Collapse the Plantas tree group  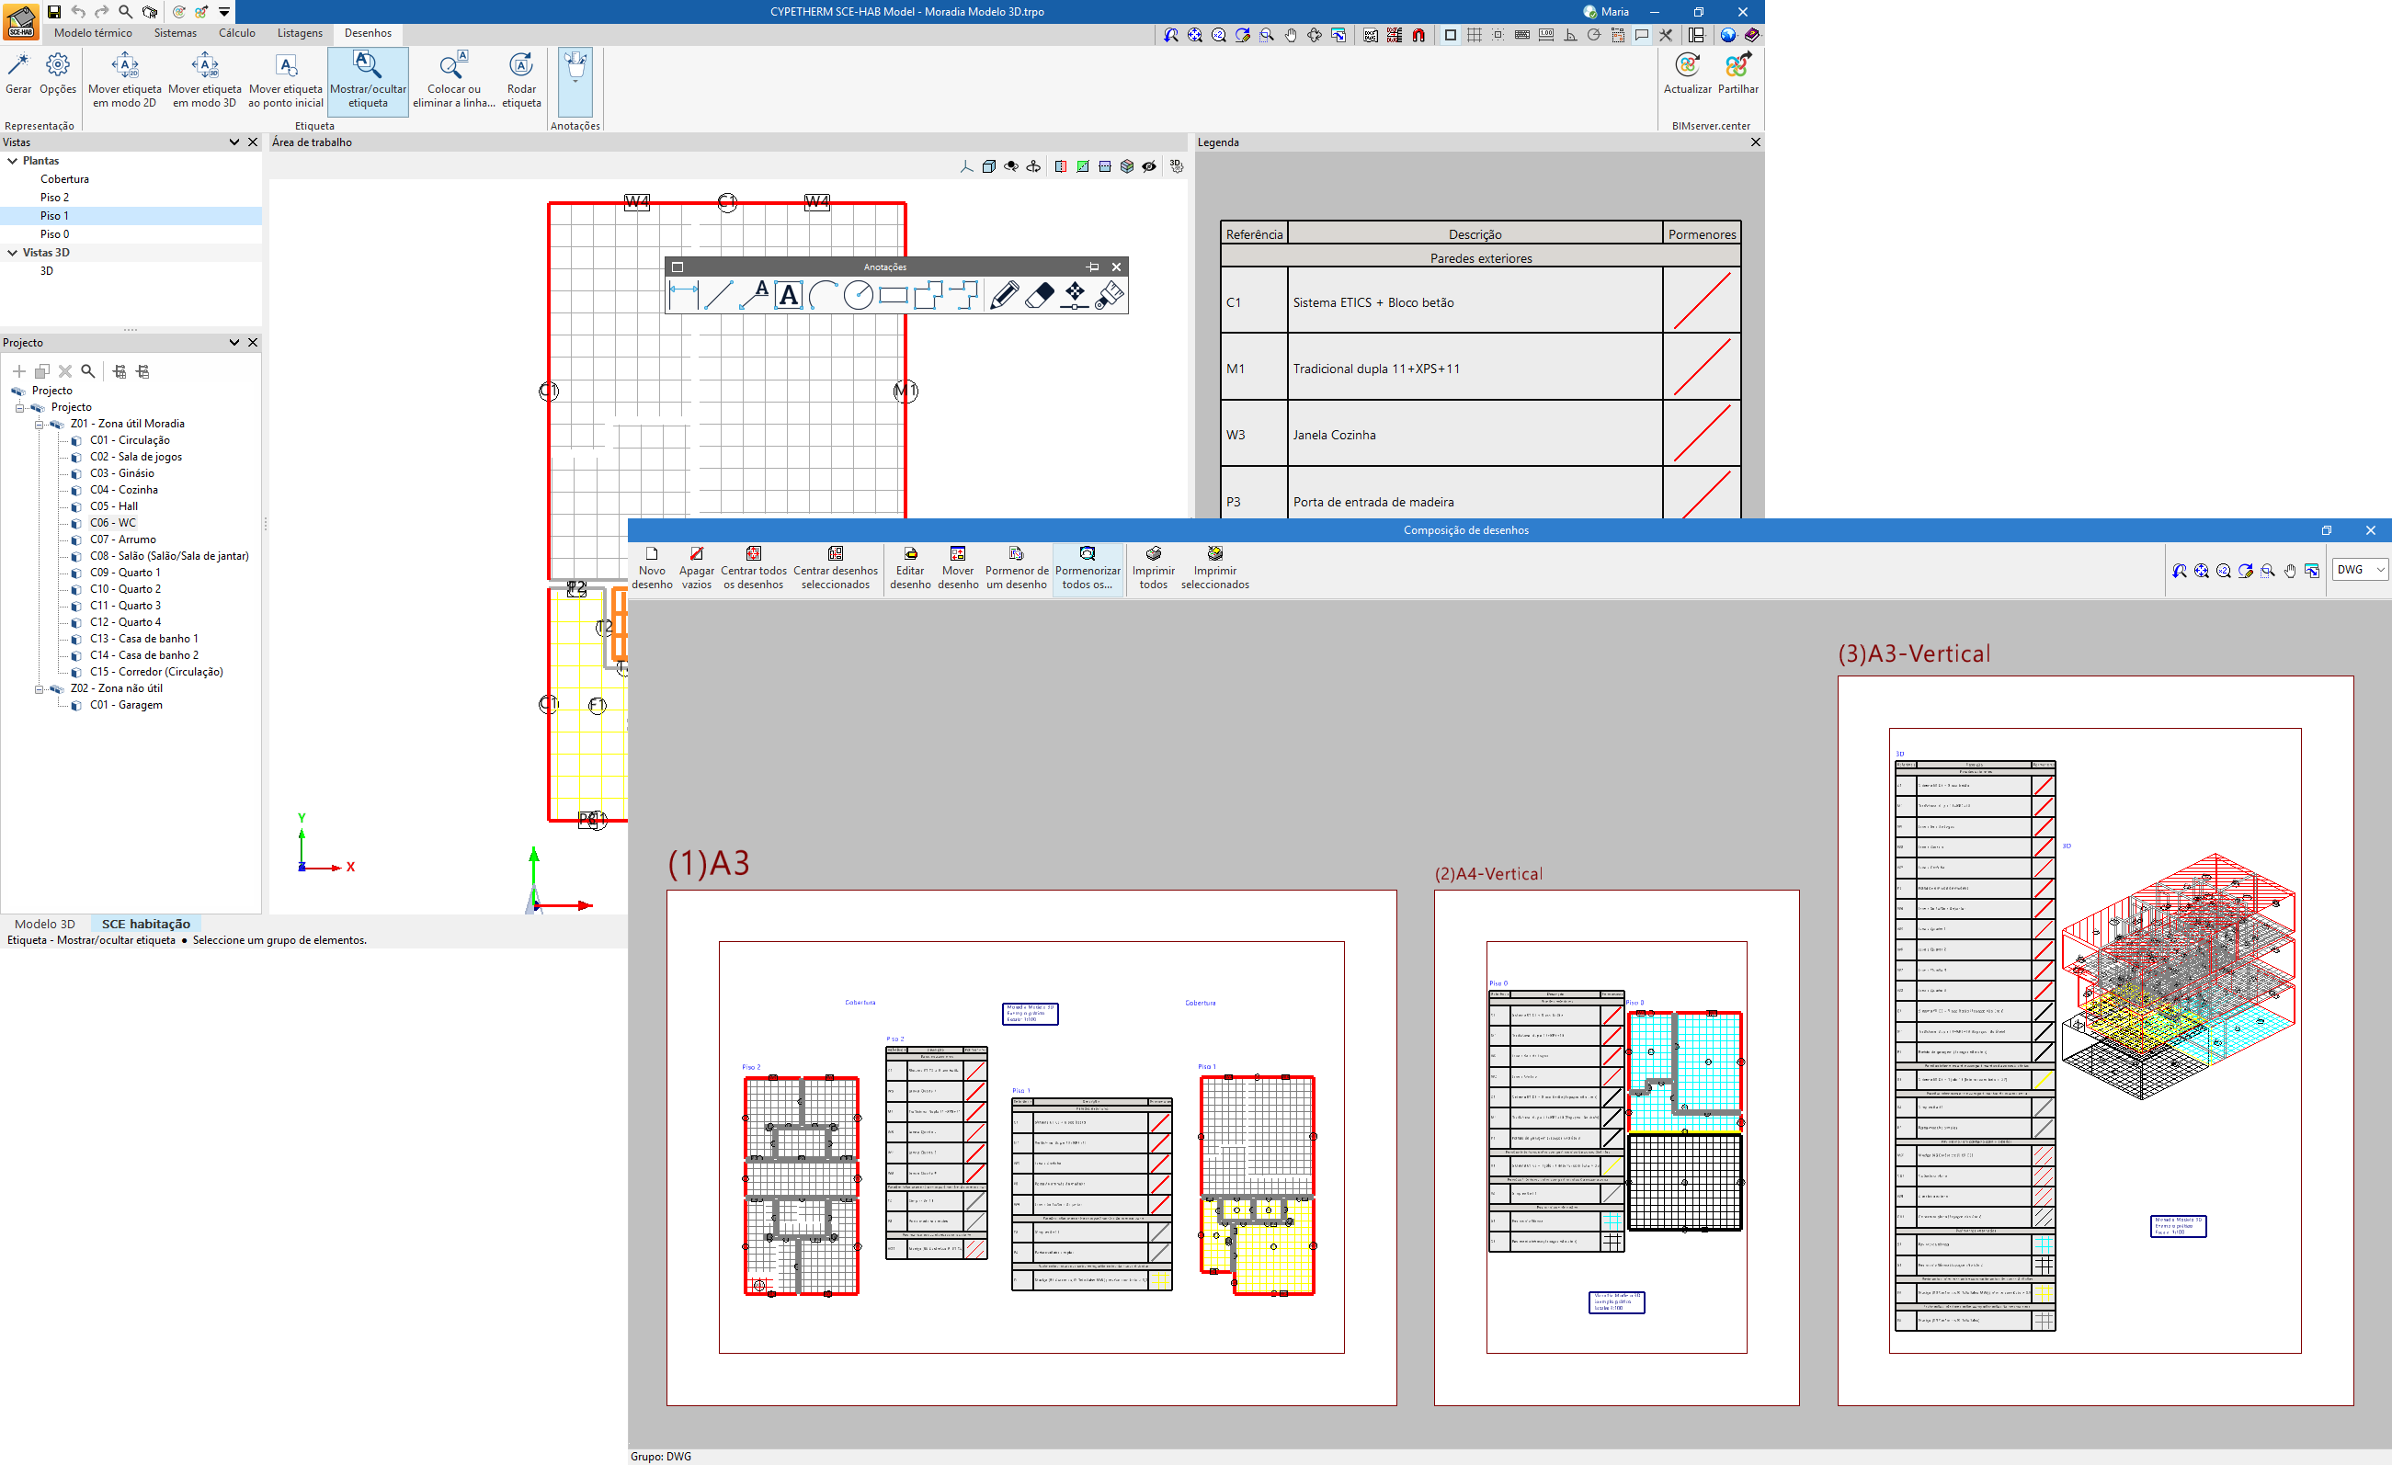13,161
